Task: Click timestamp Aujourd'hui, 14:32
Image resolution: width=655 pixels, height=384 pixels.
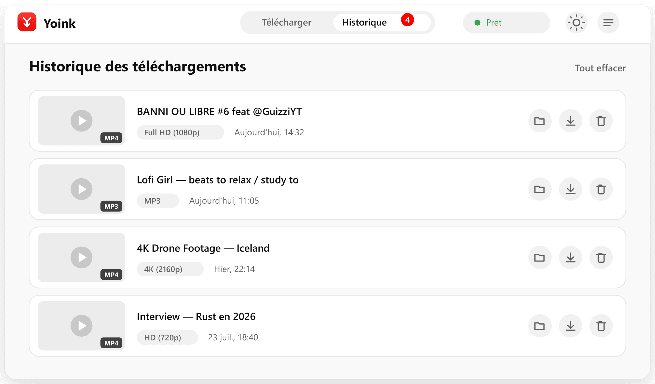Action: tap(269, 132)
